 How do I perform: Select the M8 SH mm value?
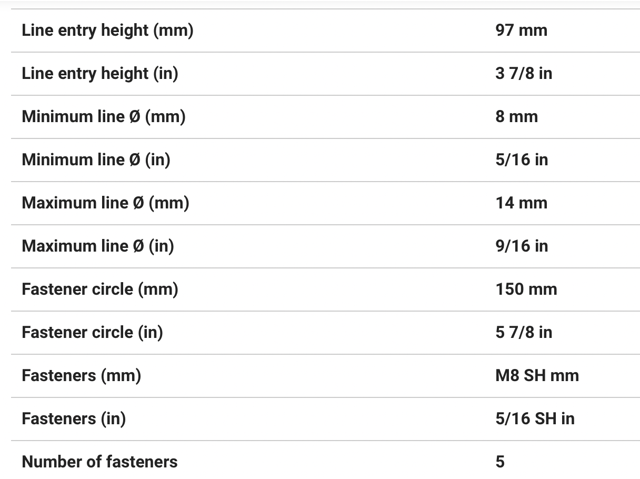click(537, 376)
